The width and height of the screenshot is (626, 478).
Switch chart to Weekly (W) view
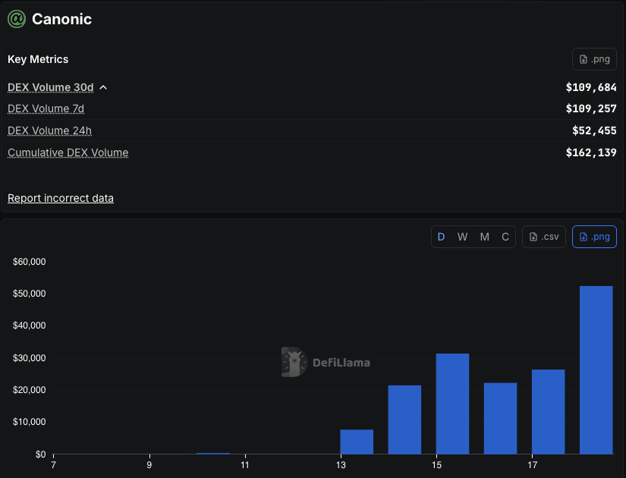pyautogui.click(x=462, y=237)
